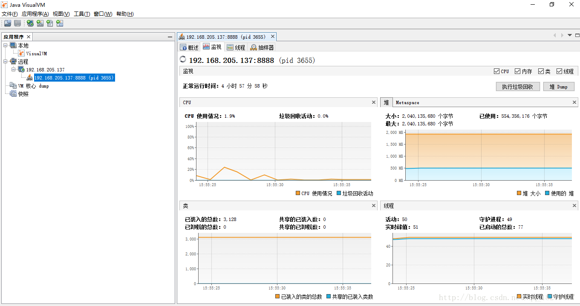Open the 应用程序(A) menu
This screenshot has height=306, width=580.
(x=35, y=14)
